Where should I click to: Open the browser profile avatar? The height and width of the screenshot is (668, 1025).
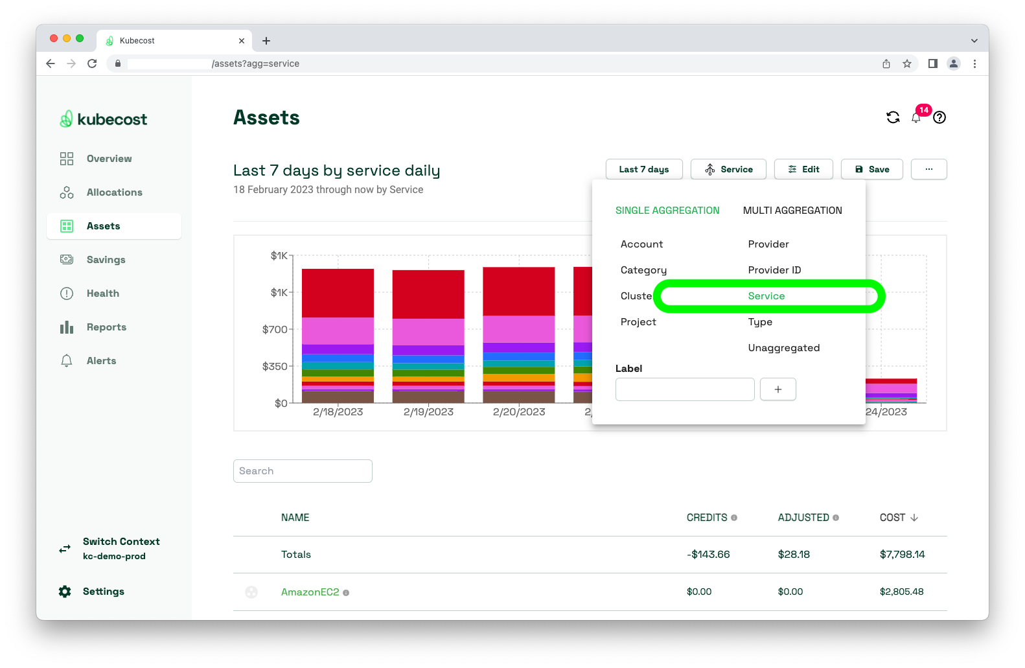tap(954, 63)
